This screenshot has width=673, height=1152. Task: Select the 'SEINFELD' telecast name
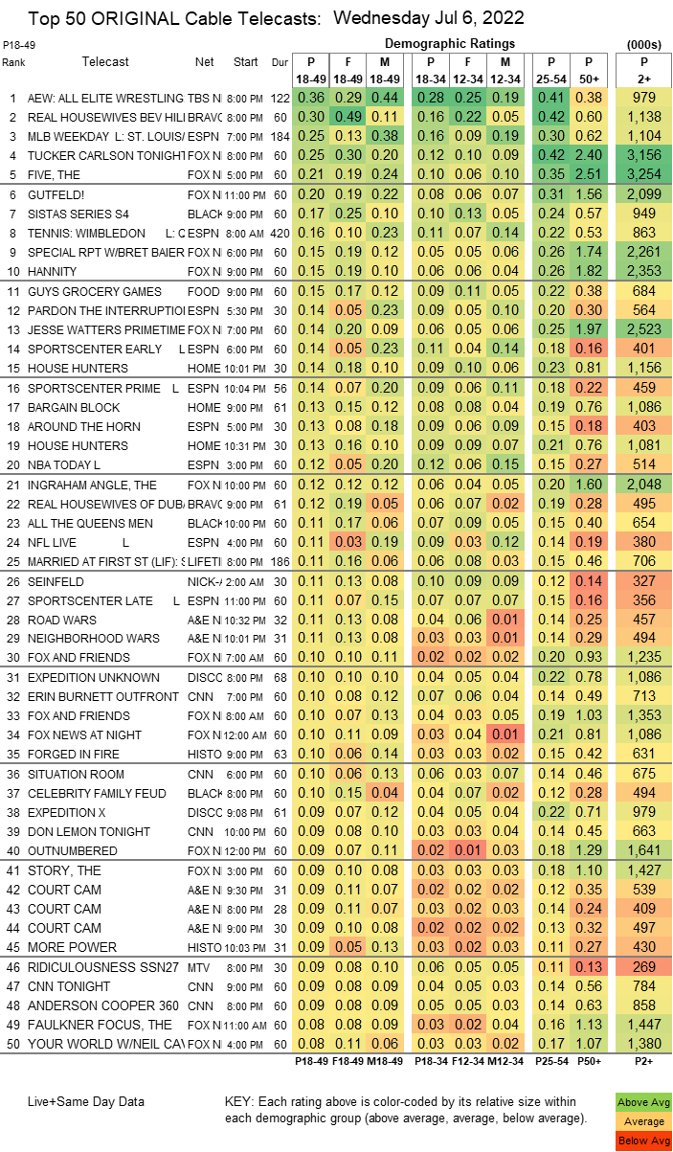click(x=56, y=582)
